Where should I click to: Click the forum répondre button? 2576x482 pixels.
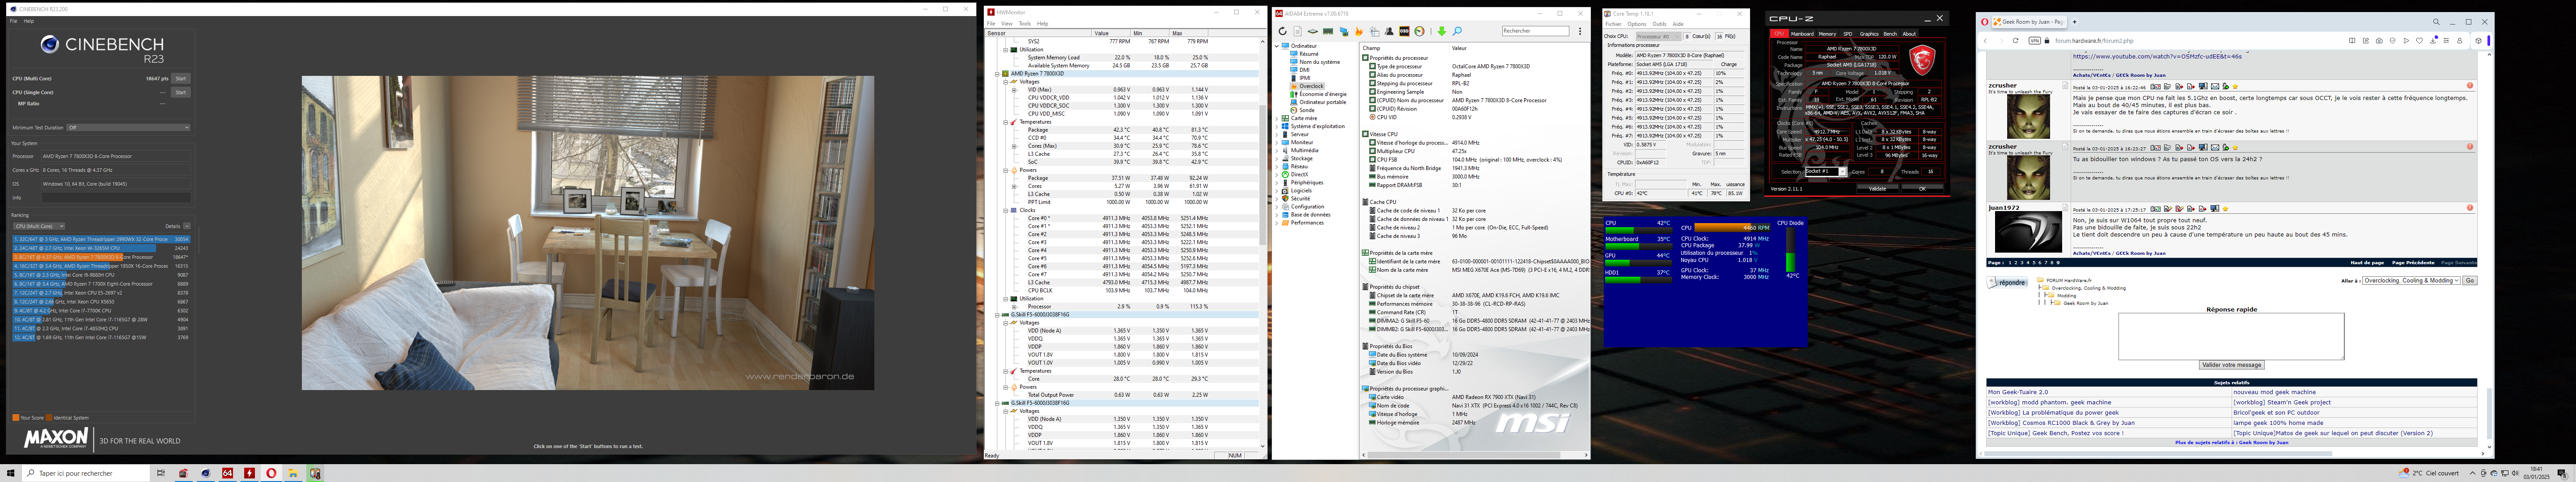click(2007, 283)
